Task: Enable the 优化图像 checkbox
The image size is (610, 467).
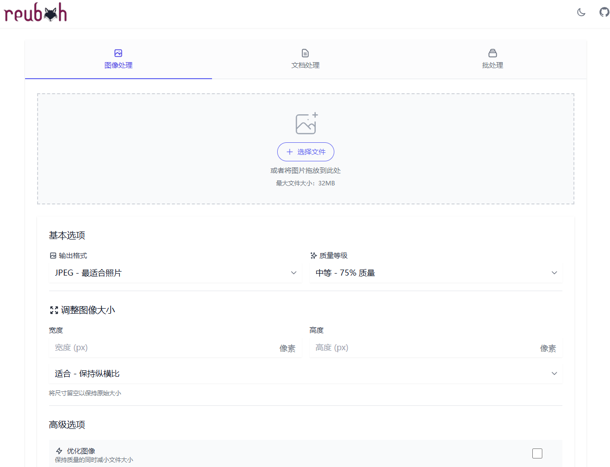Action: click(x=537, y=453)
